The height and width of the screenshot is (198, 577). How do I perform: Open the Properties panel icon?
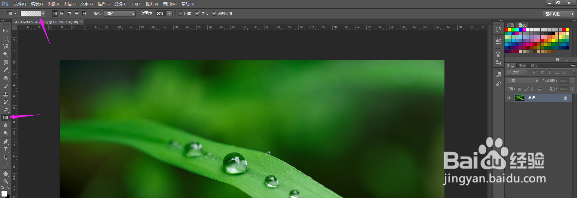498,41
